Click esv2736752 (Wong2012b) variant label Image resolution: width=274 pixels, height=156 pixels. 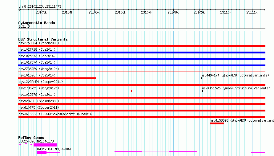tap(39, 88)
